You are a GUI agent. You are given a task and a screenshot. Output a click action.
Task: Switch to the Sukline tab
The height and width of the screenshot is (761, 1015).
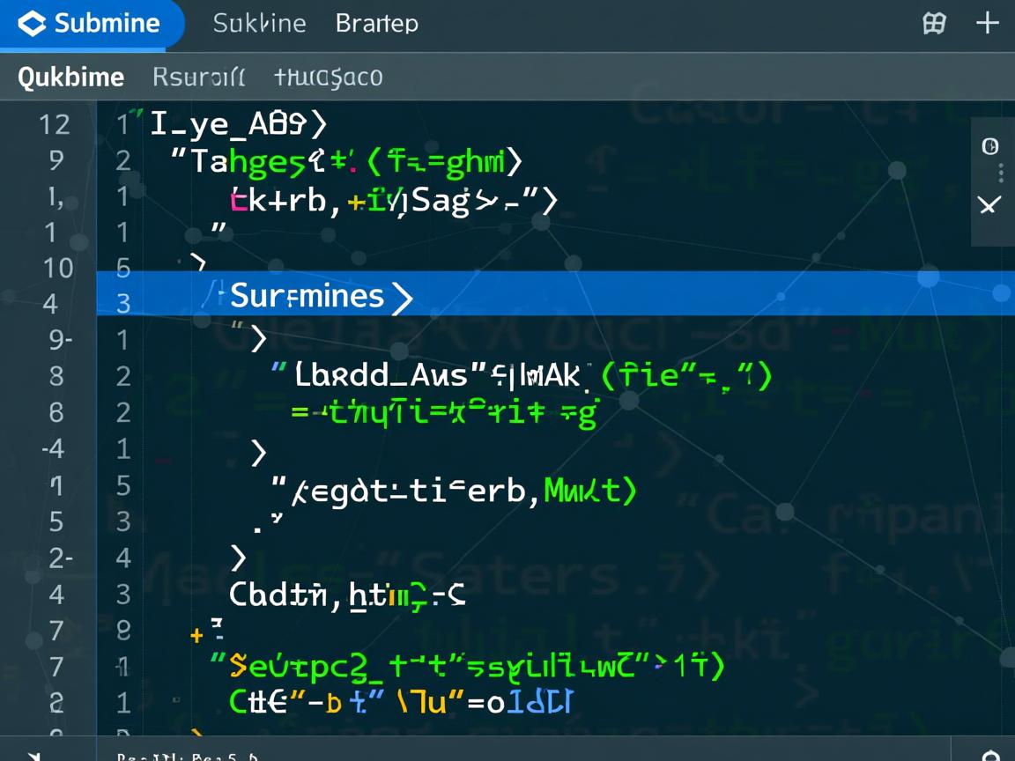pyautogui.click(x=259, y=24)
